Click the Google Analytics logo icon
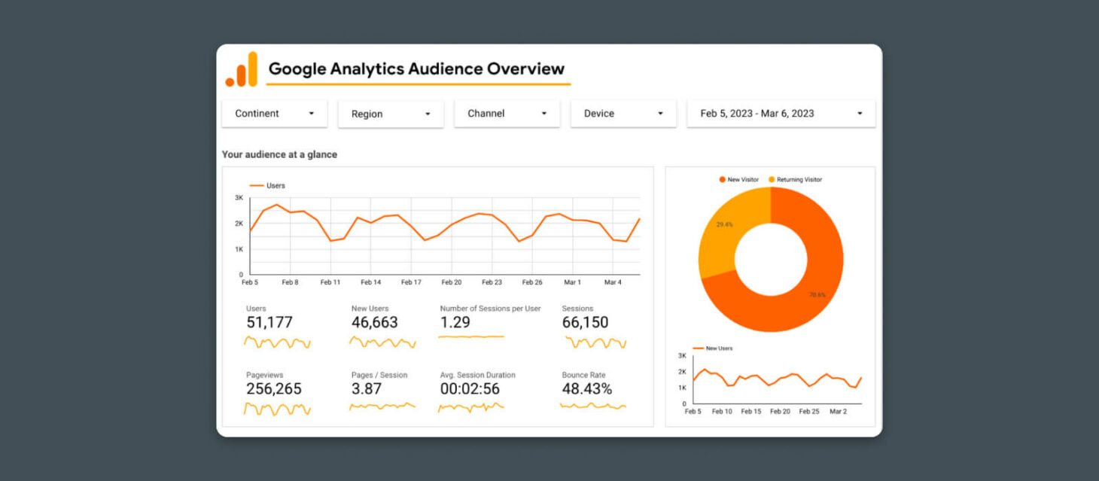This screenshot has width=1099, height=481. (x=240, y=68)
